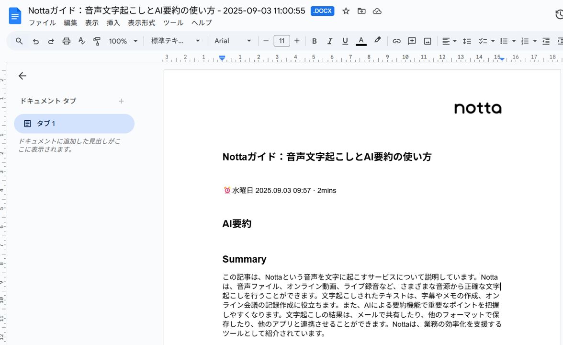Apply a checklist
563x345 pixels.
point(483,41)
